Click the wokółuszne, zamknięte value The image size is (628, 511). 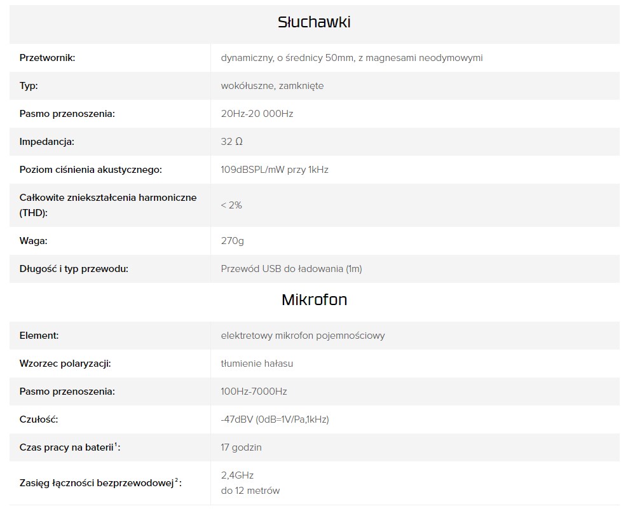(x=272, y=86)
